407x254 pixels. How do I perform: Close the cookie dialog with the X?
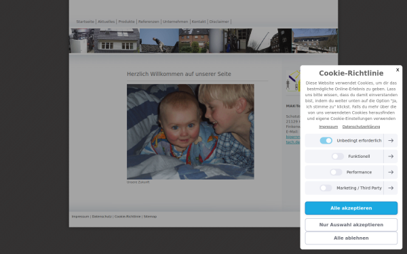(x=398, y=70)
